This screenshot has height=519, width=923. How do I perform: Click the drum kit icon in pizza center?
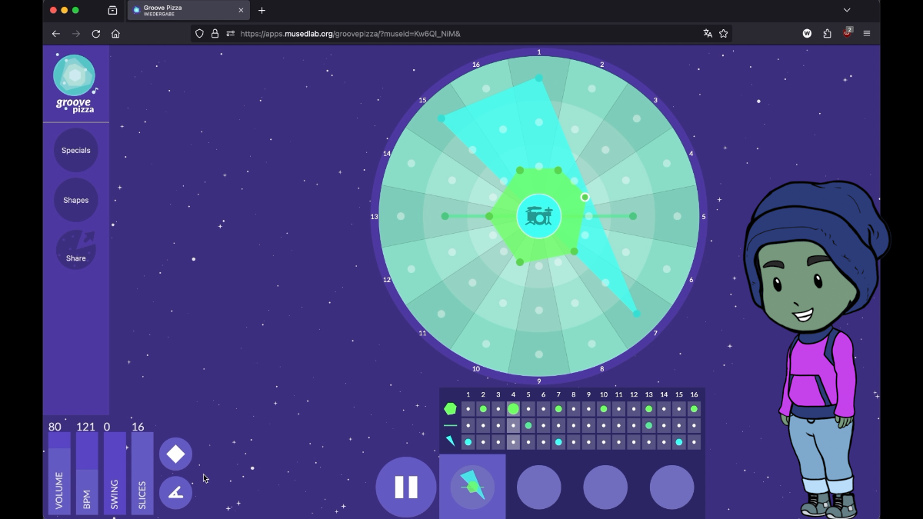(x=539, y=216)
